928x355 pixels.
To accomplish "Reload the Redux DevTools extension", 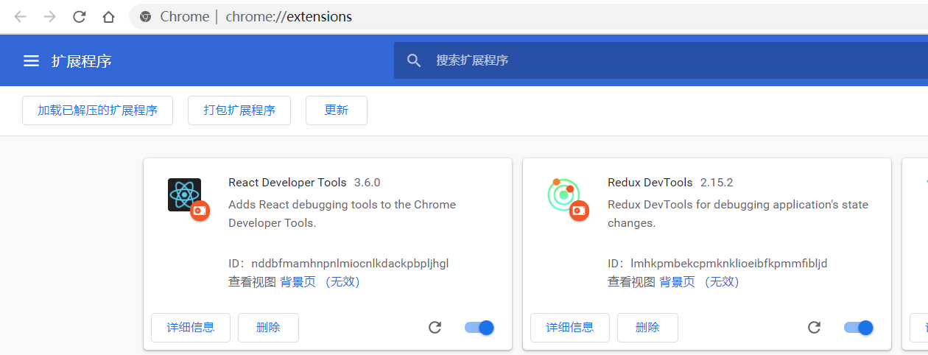I will [815, 328].
